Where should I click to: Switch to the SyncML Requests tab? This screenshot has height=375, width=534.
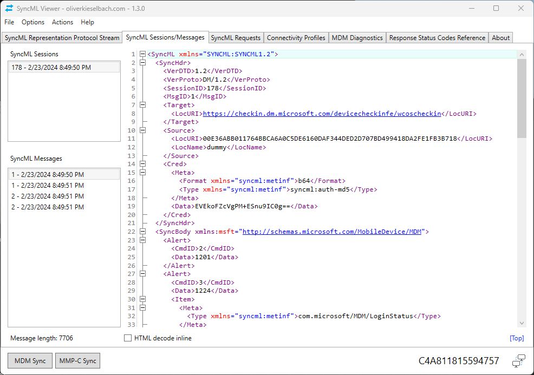[236, 37]
